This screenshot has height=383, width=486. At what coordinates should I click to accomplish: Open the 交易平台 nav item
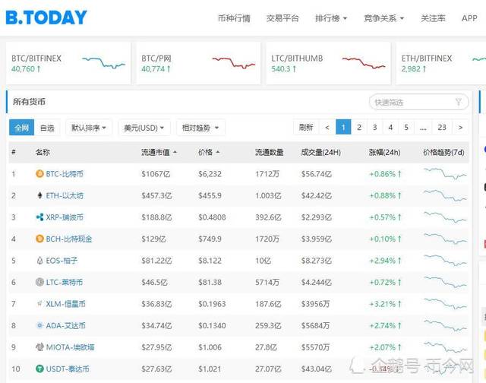[x=282, y=18]
